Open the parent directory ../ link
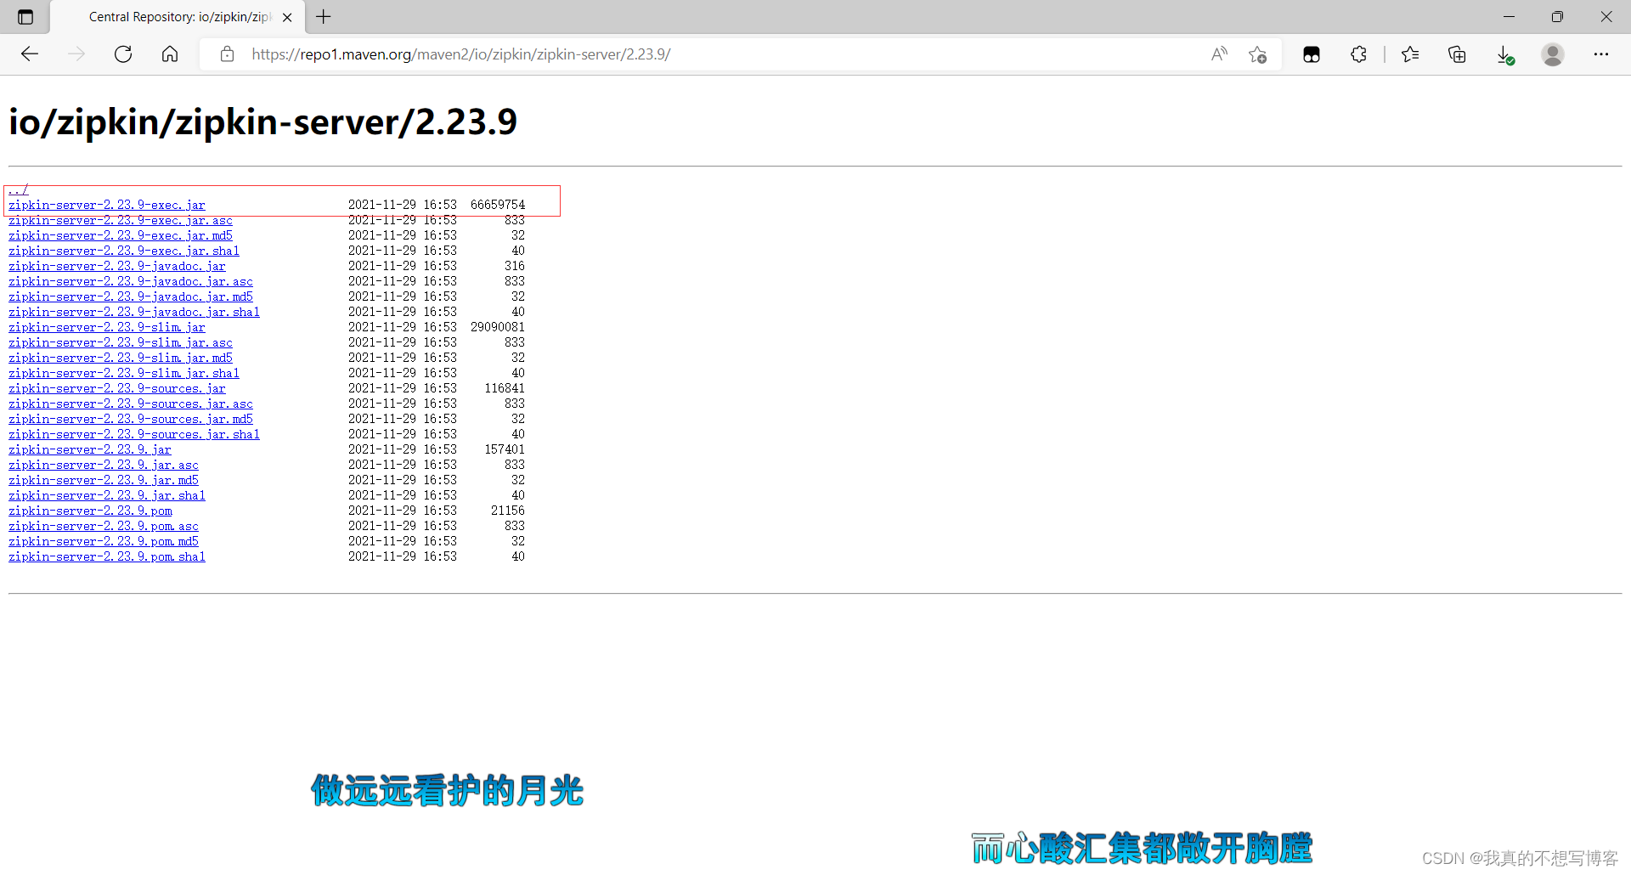Image resolution: width=1631 pixels, height=875 pixels. coord(19,189)
